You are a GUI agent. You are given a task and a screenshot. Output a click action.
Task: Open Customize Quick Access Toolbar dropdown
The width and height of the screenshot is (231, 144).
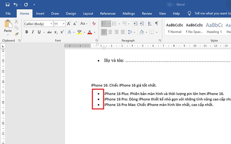[34, 5]
